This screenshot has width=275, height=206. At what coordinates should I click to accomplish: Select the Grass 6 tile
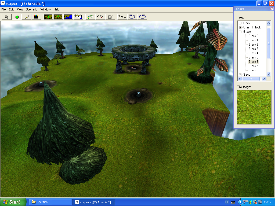(x=253, y=62)
